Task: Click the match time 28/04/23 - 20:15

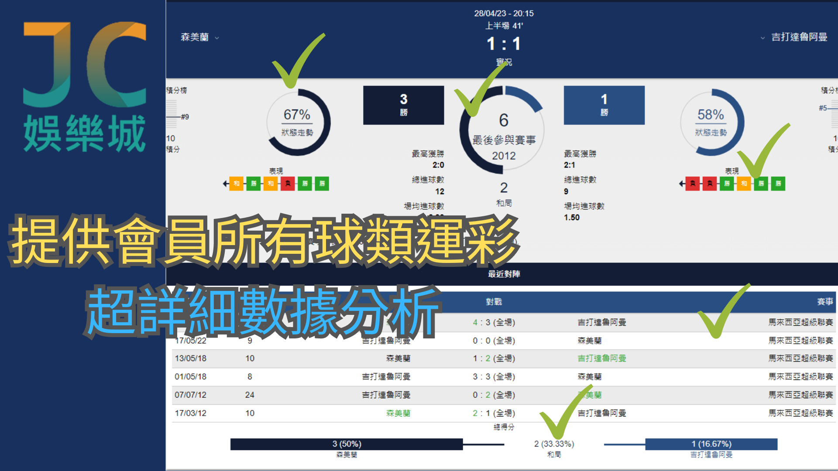Action: pyautogui.click(x=504, y=14)
